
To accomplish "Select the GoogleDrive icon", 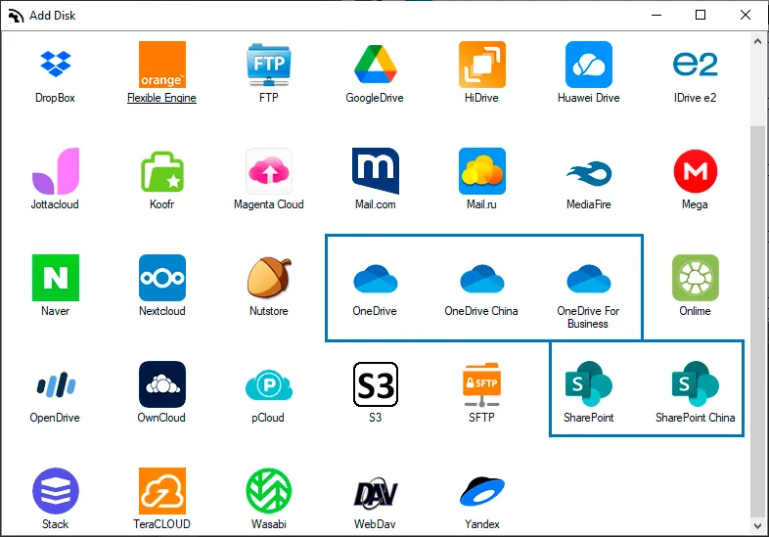I will pos(375,65).
